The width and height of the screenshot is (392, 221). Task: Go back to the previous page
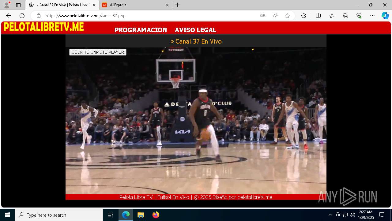pyautogui.click(x=9, y=16)
